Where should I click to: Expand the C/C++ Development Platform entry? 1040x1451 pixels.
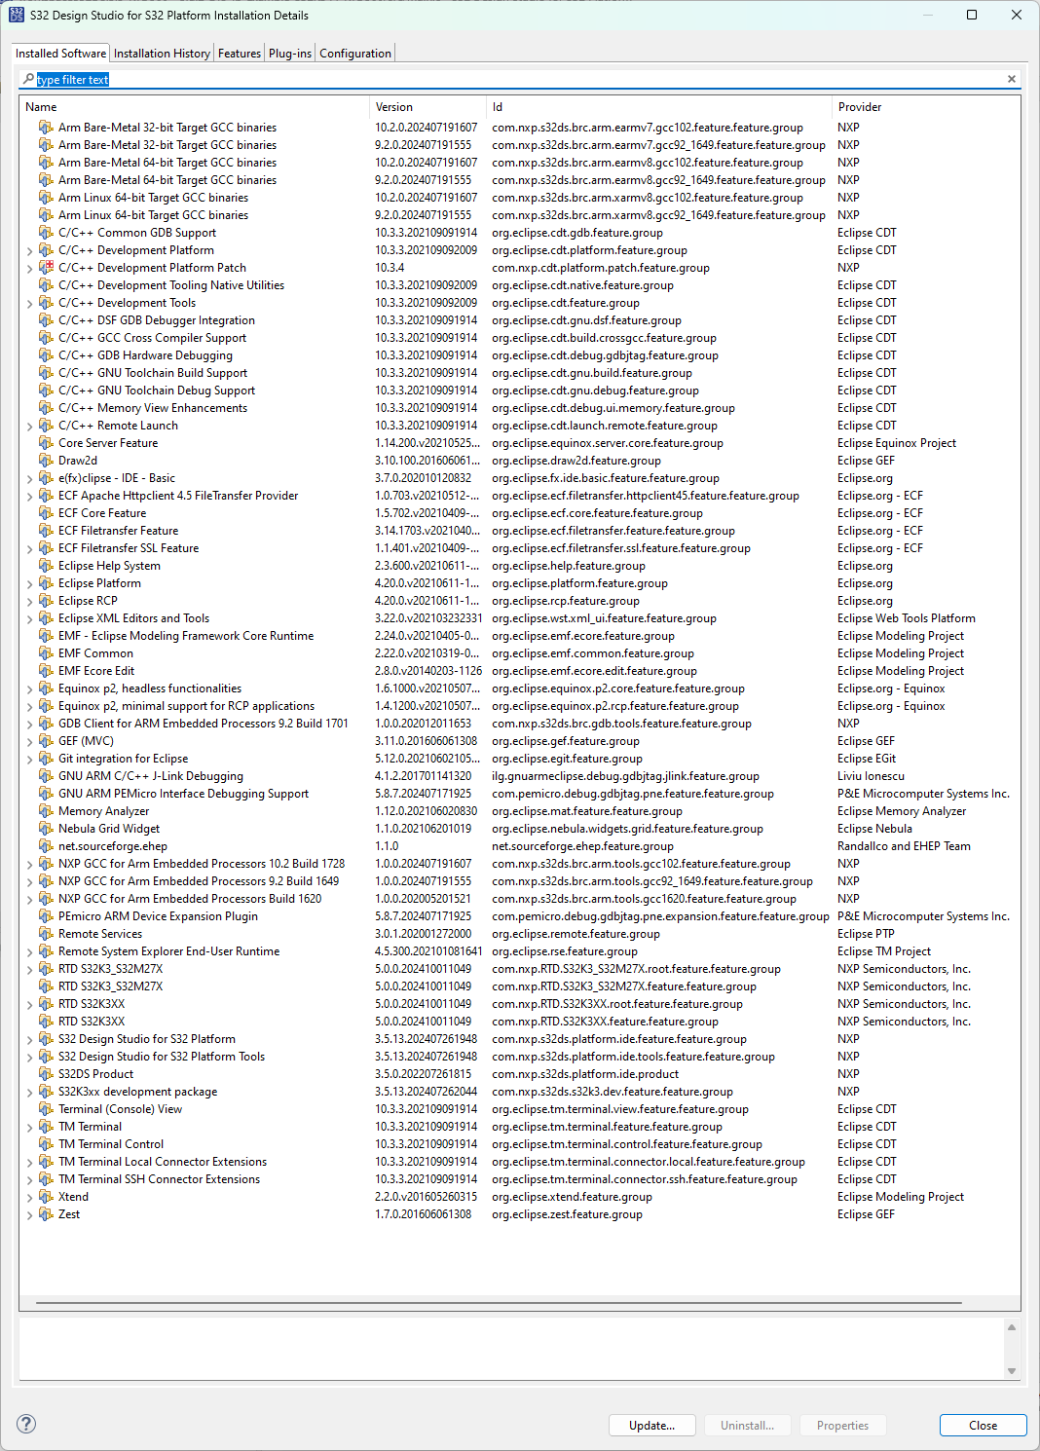28,249
